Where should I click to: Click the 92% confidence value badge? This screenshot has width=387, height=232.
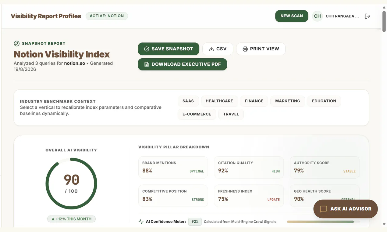195,222
